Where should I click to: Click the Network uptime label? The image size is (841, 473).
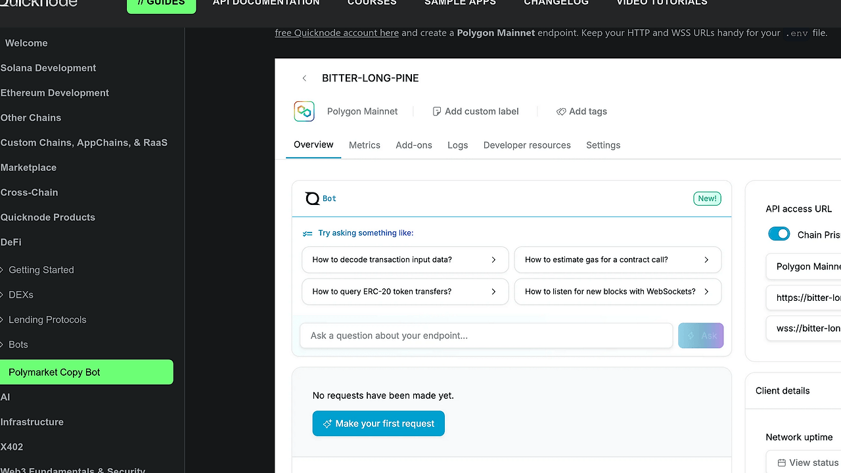click(799, 438)
